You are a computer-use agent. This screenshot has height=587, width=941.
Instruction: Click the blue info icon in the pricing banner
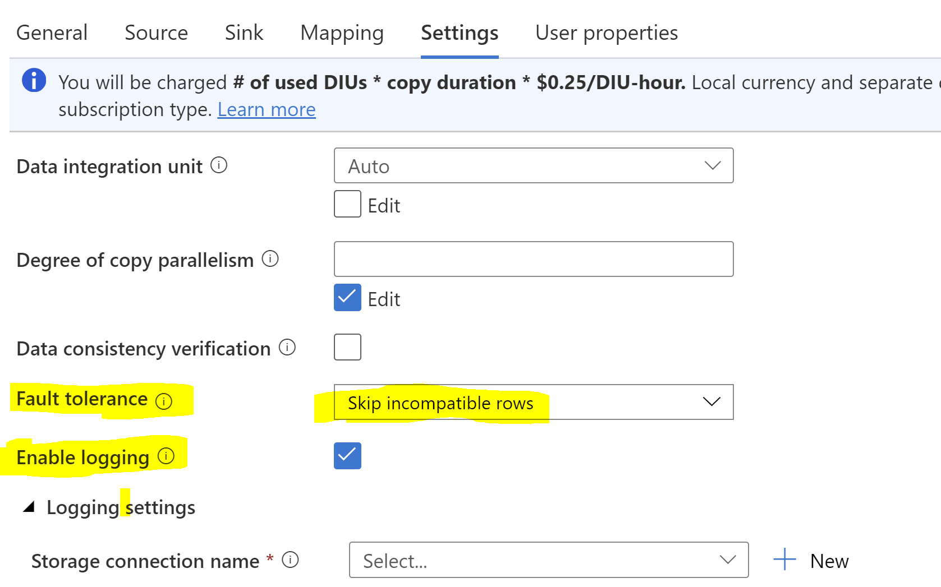point(33,81)
